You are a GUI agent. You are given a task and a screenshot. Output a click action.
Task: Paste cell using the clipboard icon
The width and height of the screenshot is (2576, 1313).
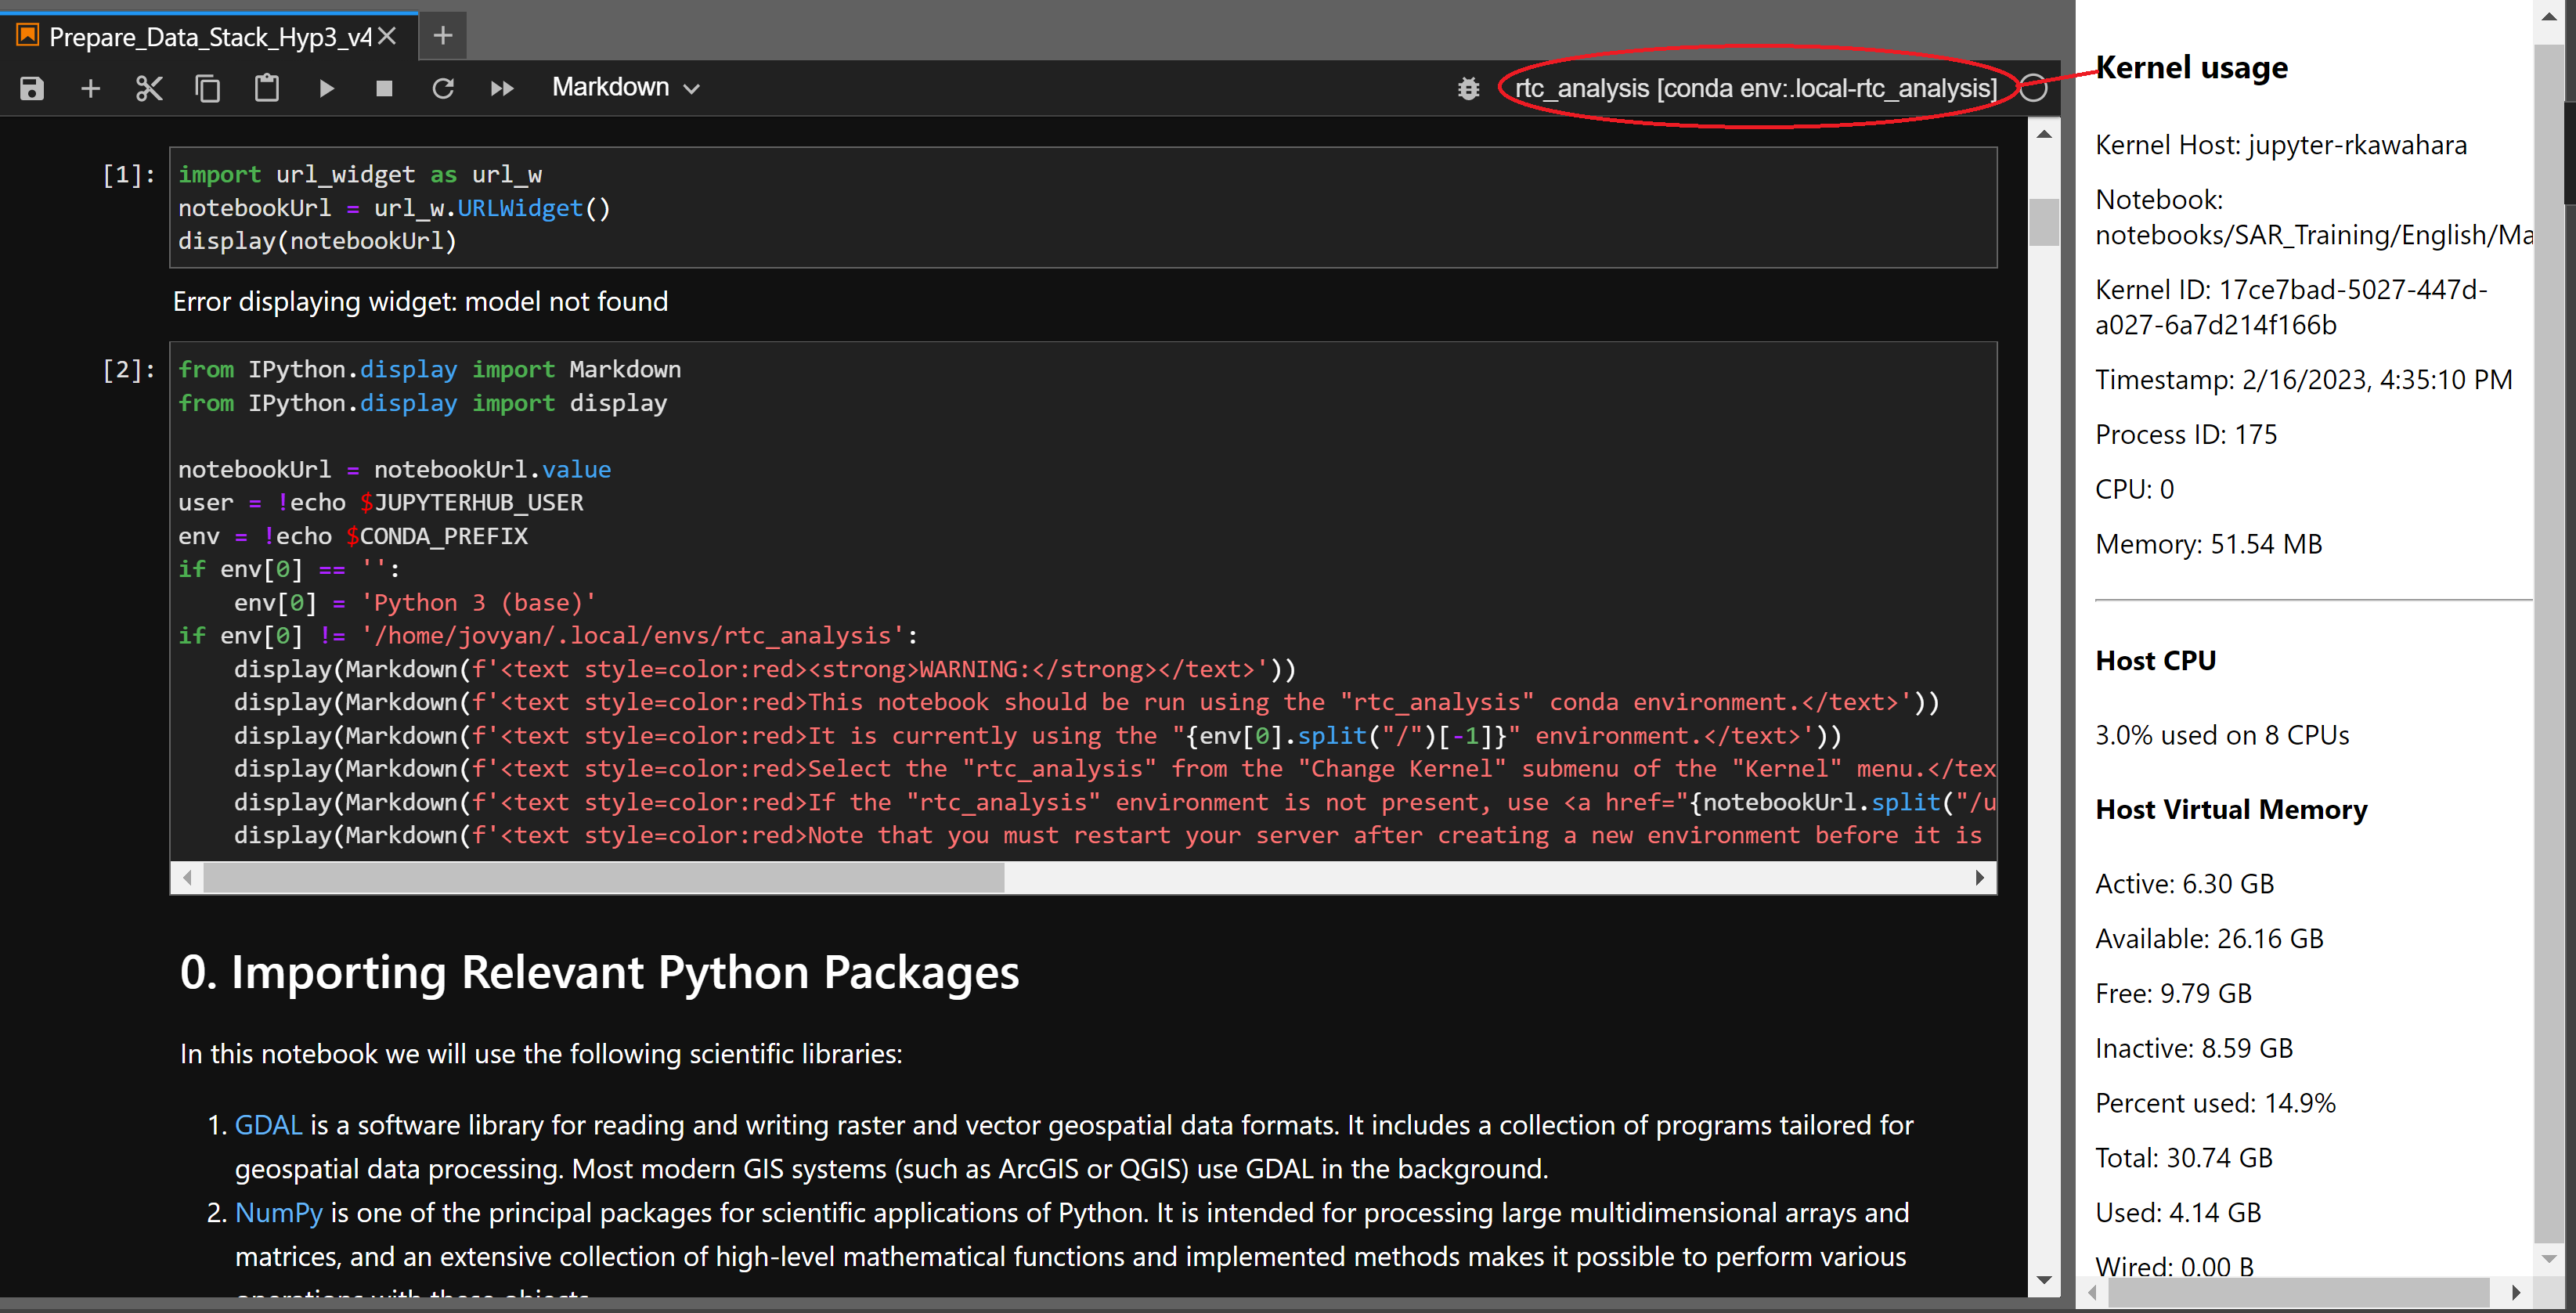266,88
